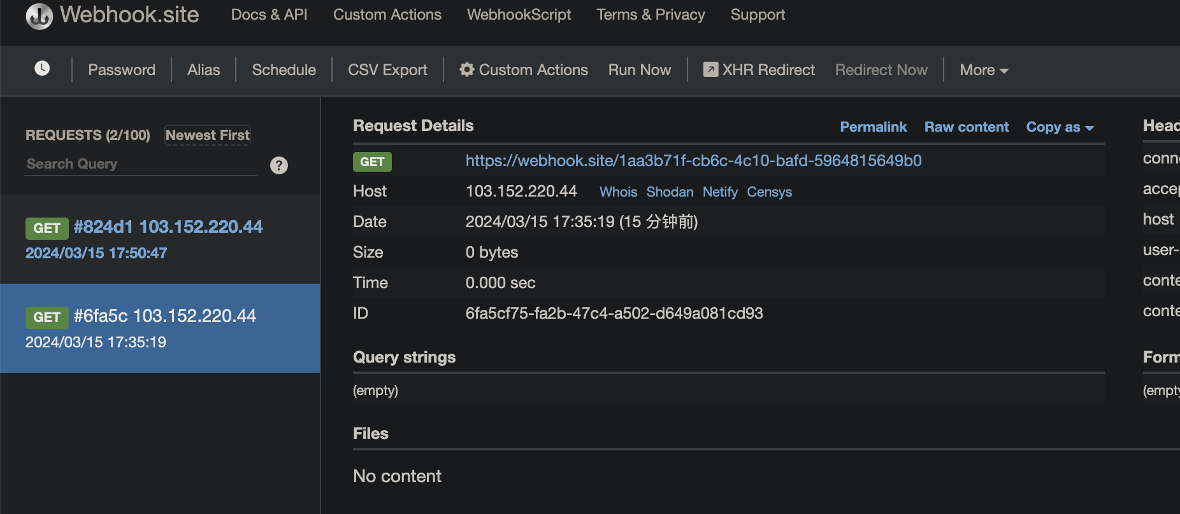
Task: Click the Custom Actions gear icon
Action: 467,69
